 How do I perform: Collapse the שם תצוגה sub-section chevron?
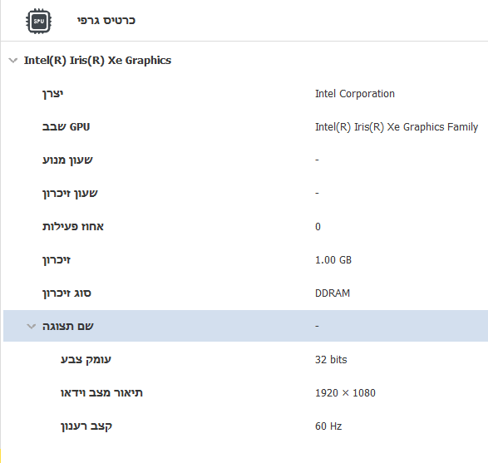click(31, 326)
